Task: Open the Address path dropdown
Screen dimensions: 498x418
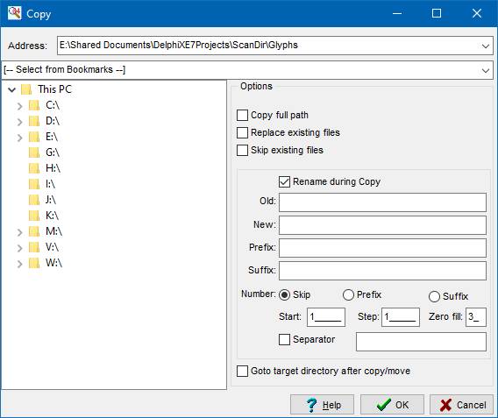Action: pyautogui.click(x=486, y=46)
